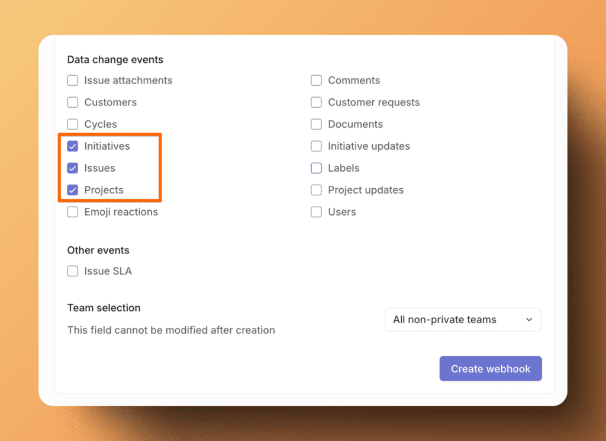Image resolution: width=606 pixels, height=441 pixels.
Task: Click the team selection dropdown chevron
Action: (x=529, y=320)
